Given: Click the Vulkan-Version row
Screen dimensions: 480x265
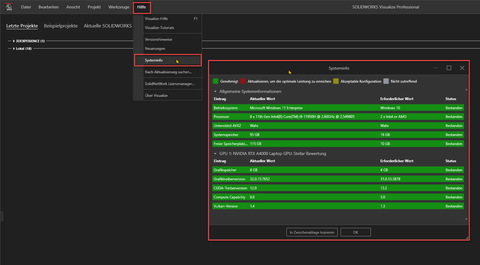Looking at the screenshot, I should pos(338,206).
